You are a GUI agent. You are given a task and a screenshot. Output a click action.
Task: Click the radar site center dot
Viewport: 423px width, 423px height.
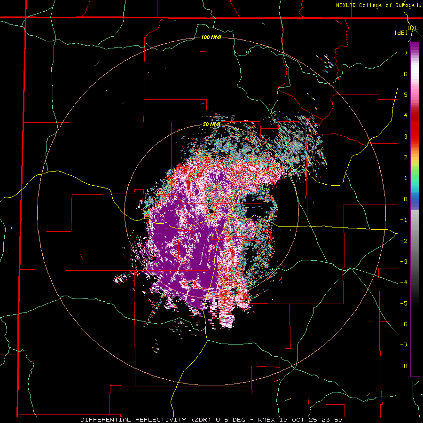click(211, 211)
